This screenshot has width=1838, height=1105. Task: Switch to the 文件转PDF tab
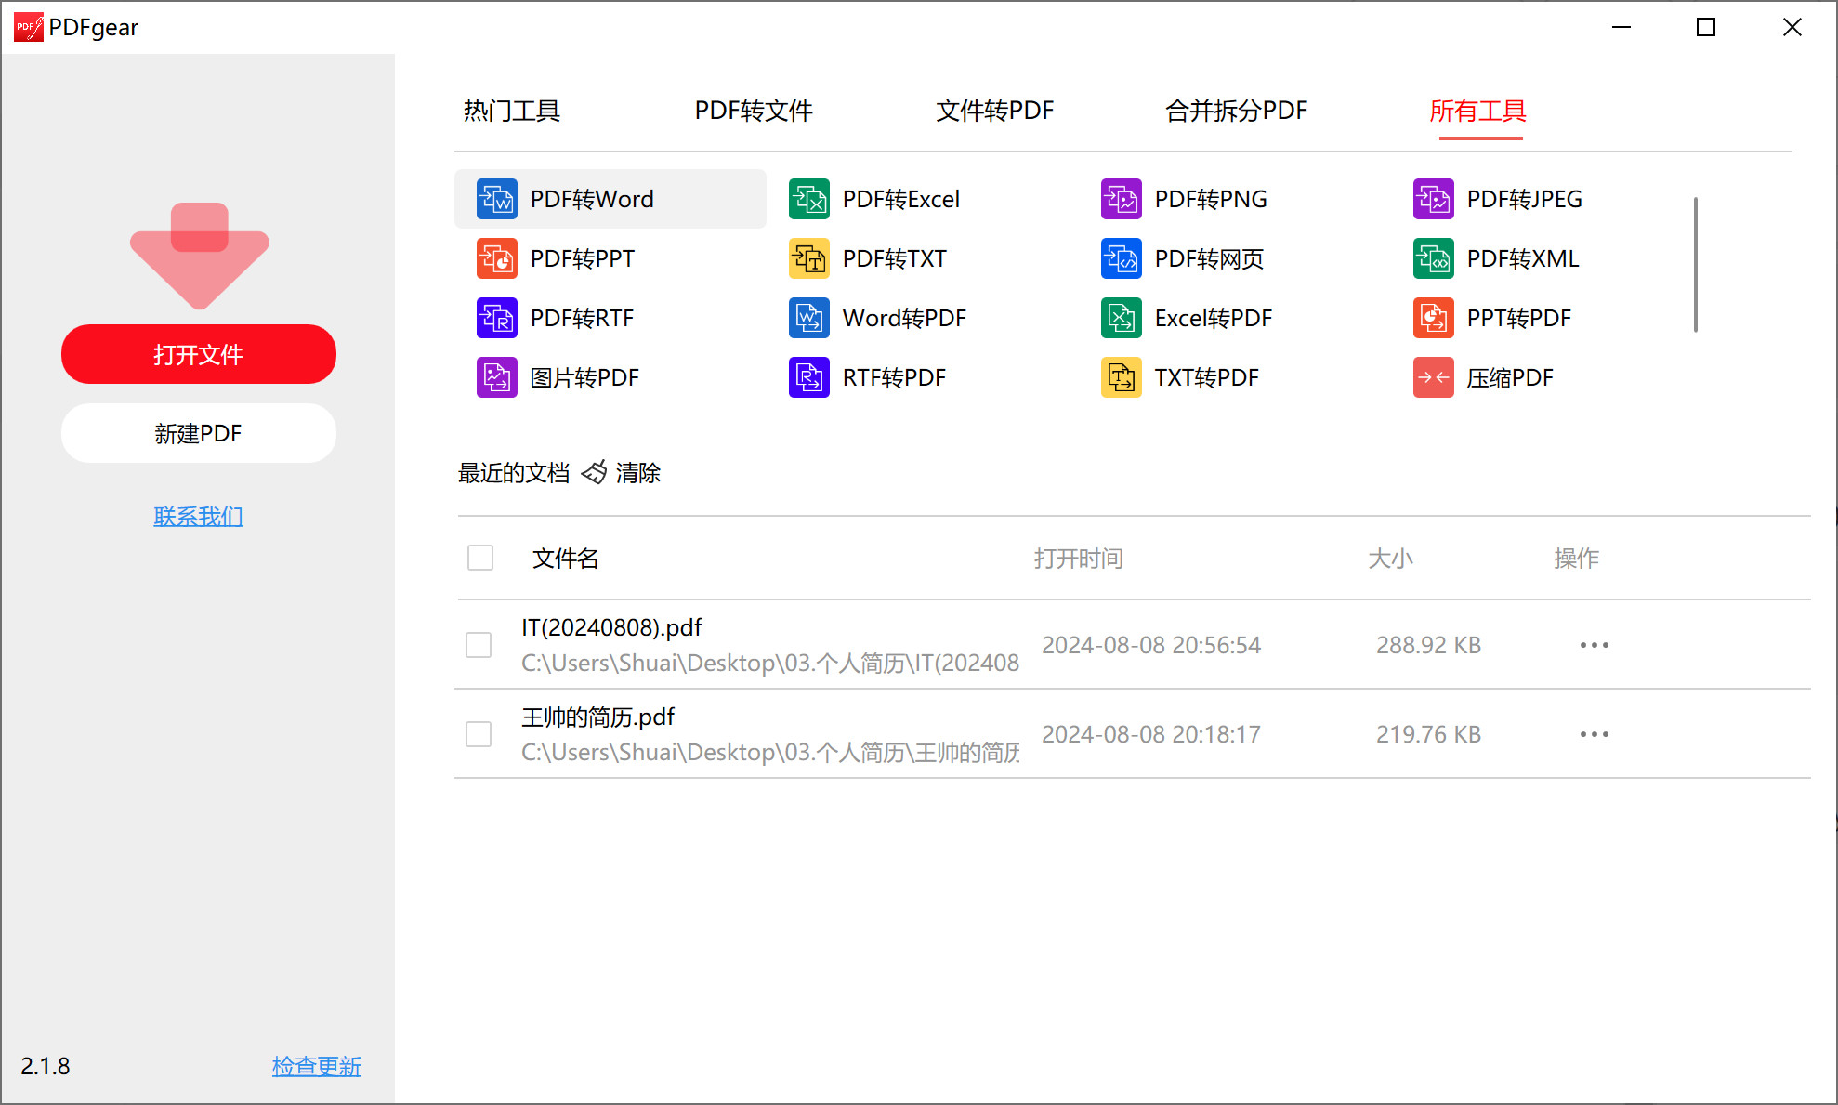[994, 111]
